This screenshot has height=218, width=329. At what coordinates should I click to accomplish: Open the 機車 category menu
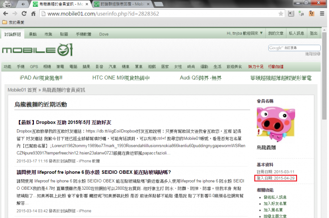[x=126, y=67]
